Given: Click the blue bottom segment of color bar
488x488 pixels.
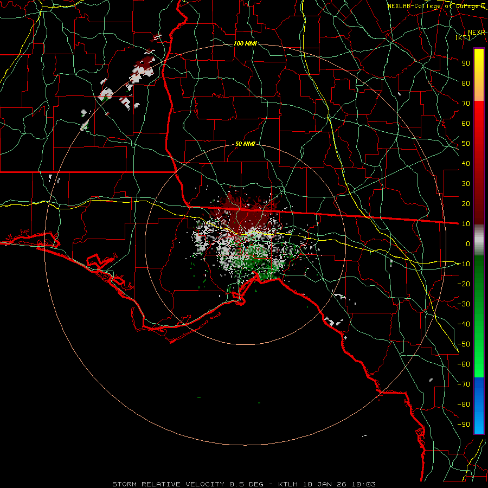Looking at the screenshot, I should pyautogui.click(x=479, y=405).
